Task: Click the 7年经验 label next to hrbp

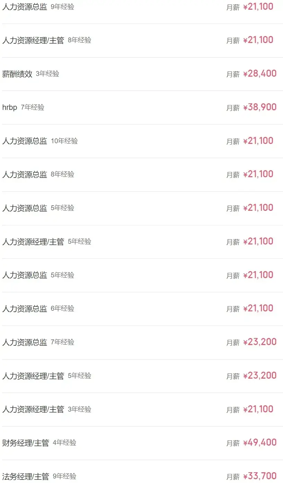Action: tap(33, 107)
